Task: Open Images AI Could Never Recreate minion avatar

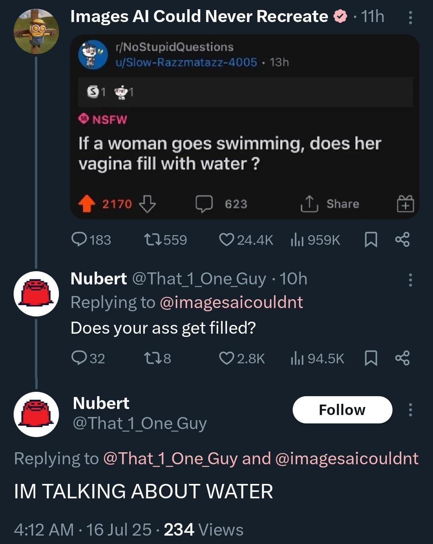Action: pos(36,31)
